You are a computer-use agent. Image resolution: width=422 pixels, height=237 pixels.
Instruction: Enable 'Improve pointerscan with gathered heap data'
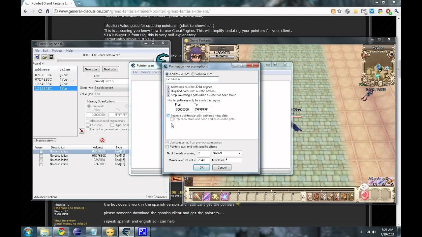(x=168, y=116)
